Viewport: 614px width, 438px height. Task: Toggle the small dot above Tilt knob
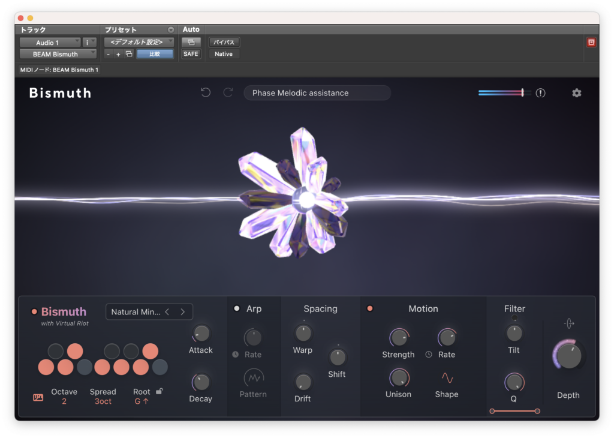click(x=514, y=318)
